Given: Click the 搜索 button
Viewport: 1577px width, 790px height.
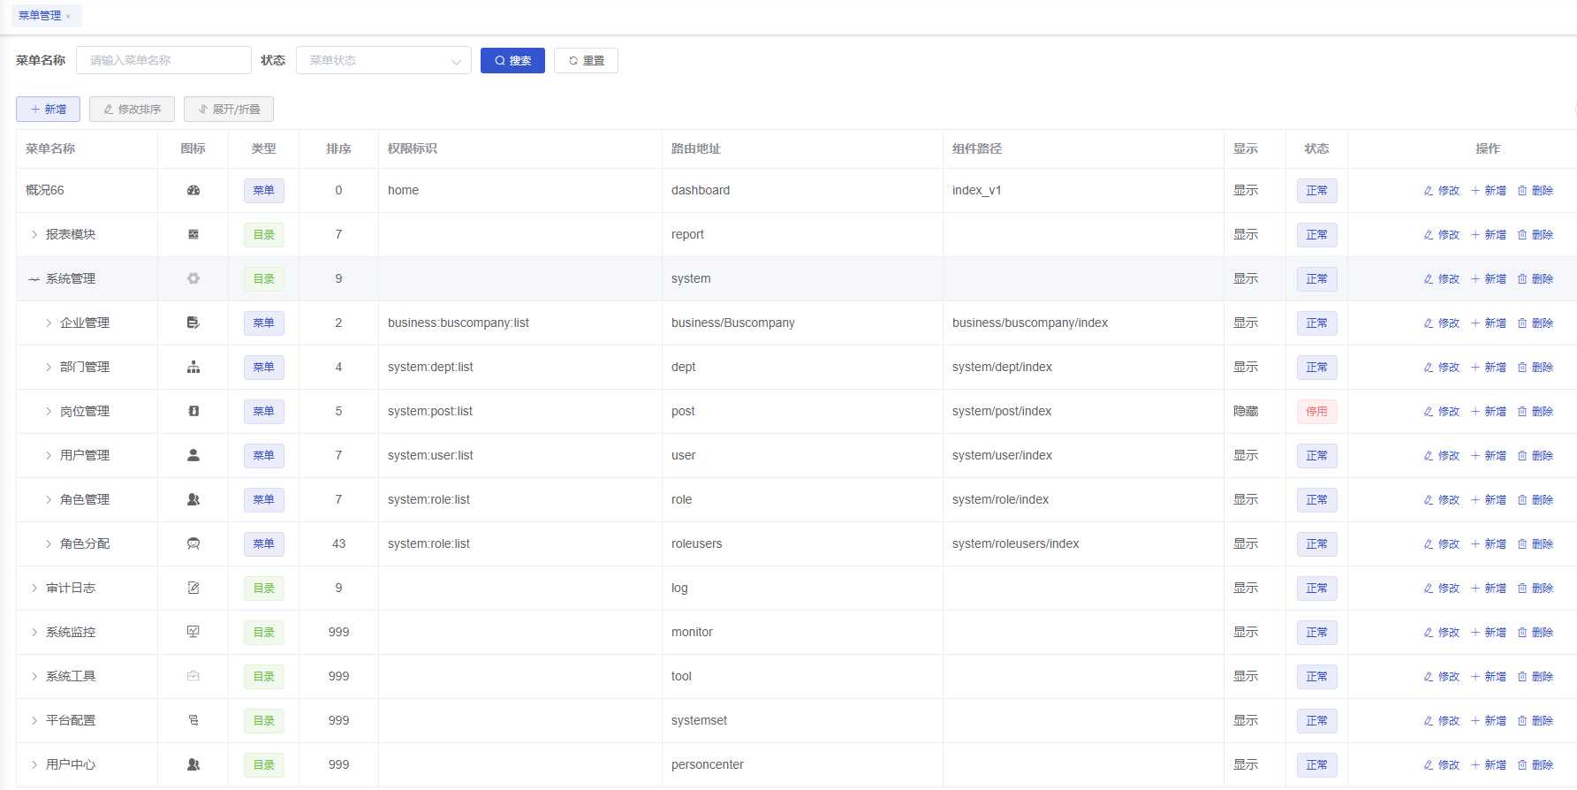Looking at the screenshot, I should pyautogui.click(x=512, y=60).
